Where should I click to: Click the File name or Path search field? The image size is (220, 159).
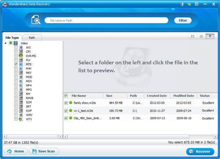point(106,20)
